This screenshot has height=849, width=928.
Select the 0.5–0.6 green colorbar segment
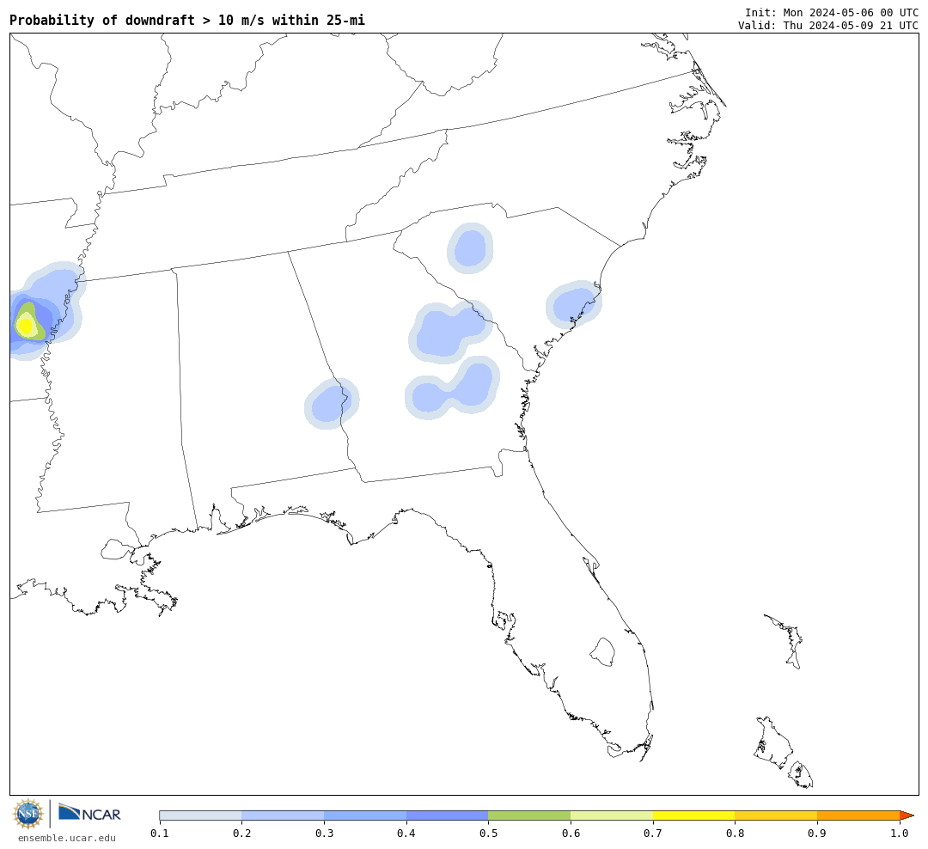click(529, 815)
